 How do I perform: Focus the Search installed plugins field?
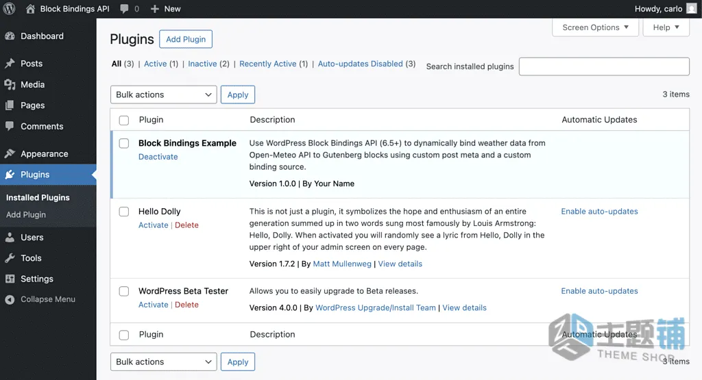[604, 66]
